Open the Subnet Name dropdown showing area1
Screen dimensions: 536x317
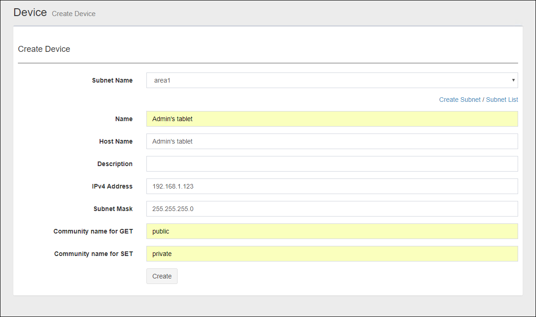point(331,80)
